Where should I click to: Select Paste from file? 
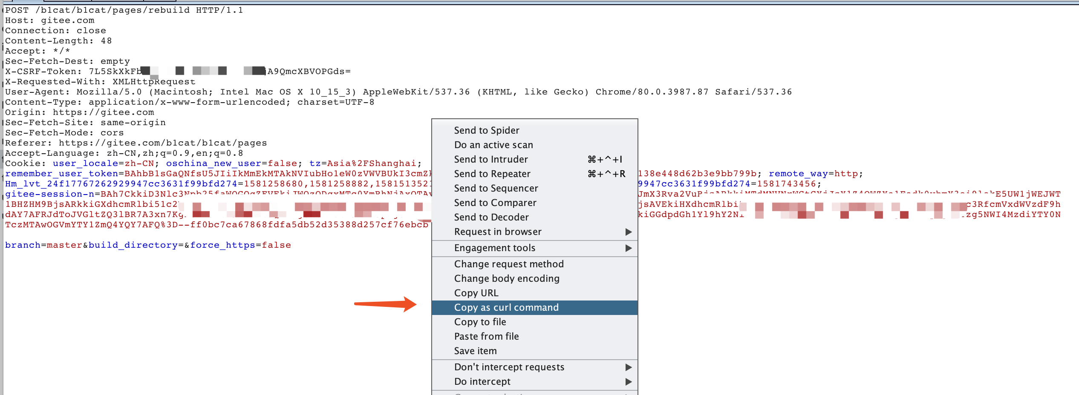(534, 336)
